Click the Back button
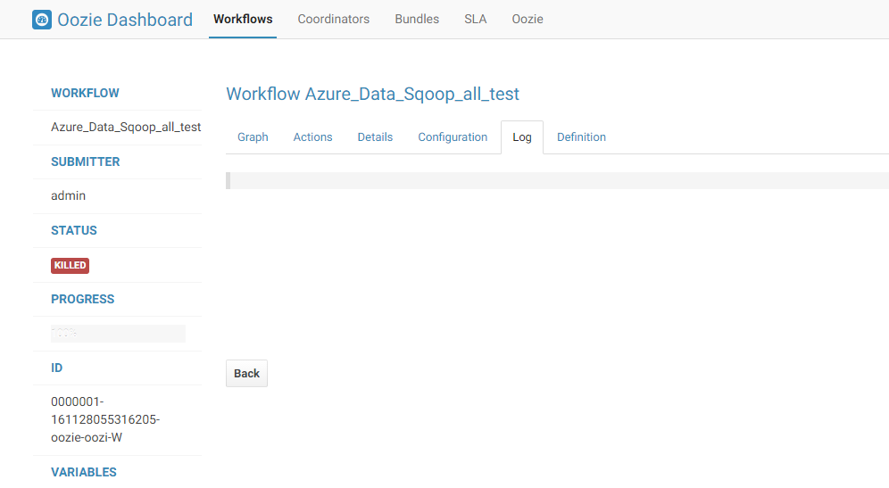889x488 pixels. click(246, 374)
